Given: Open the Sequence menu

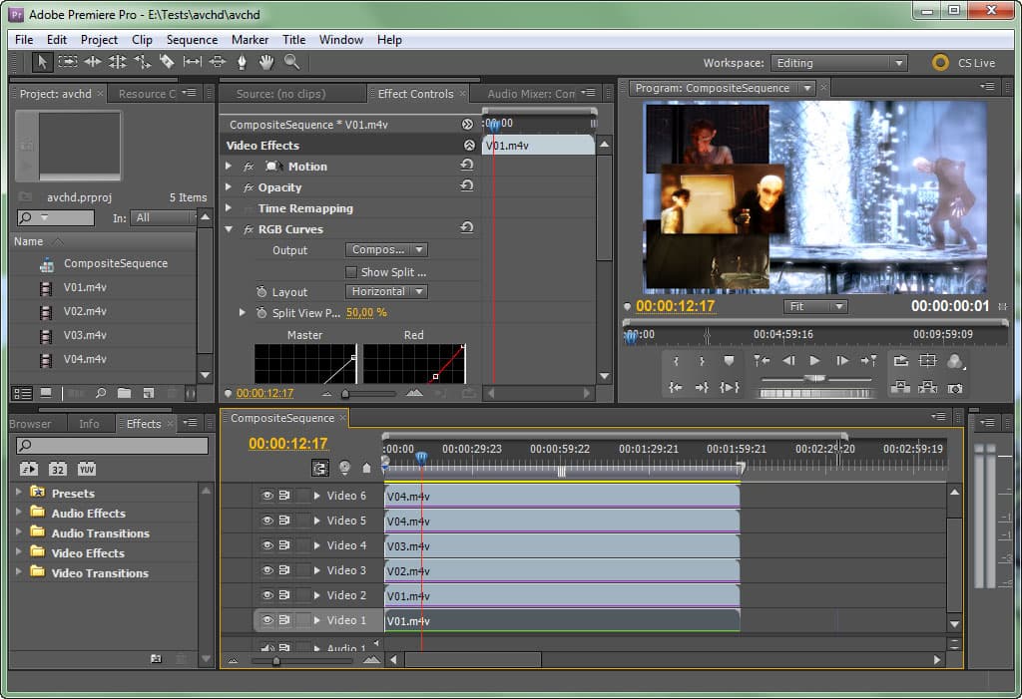Looking at the screenshot, I should [192, 40].
